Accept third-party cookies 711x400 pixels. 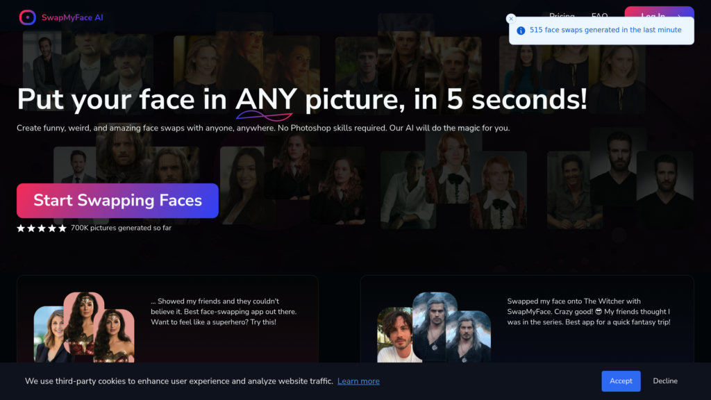[x=621, y=381]
